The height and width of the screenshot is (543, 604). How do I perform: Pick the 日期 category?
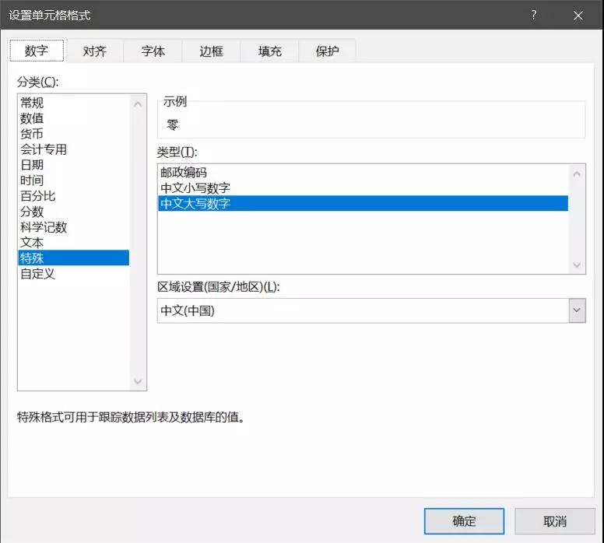(73, 165)
